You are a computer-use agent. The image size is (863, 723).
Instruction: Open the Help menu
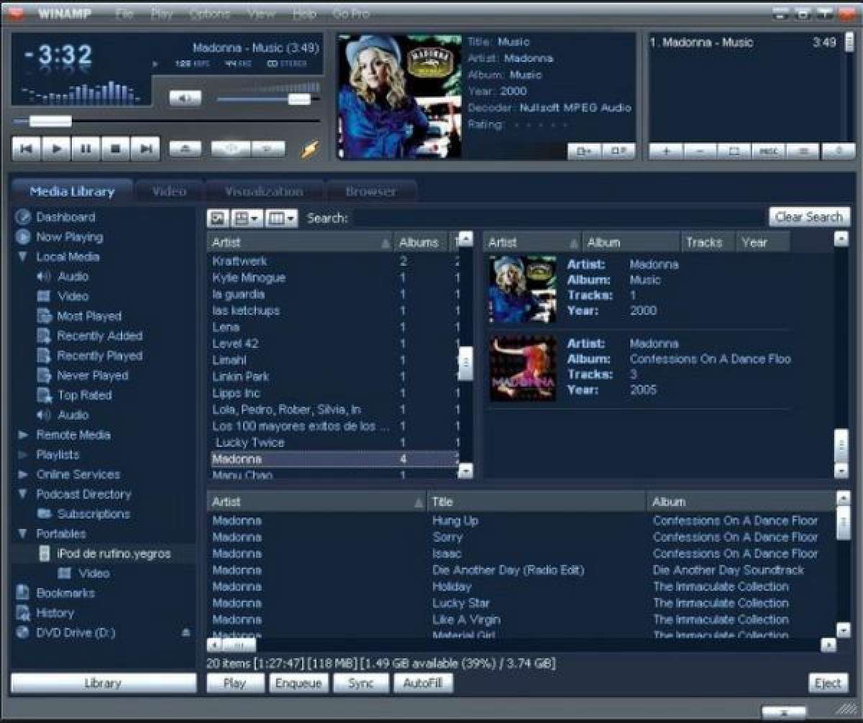304,14
